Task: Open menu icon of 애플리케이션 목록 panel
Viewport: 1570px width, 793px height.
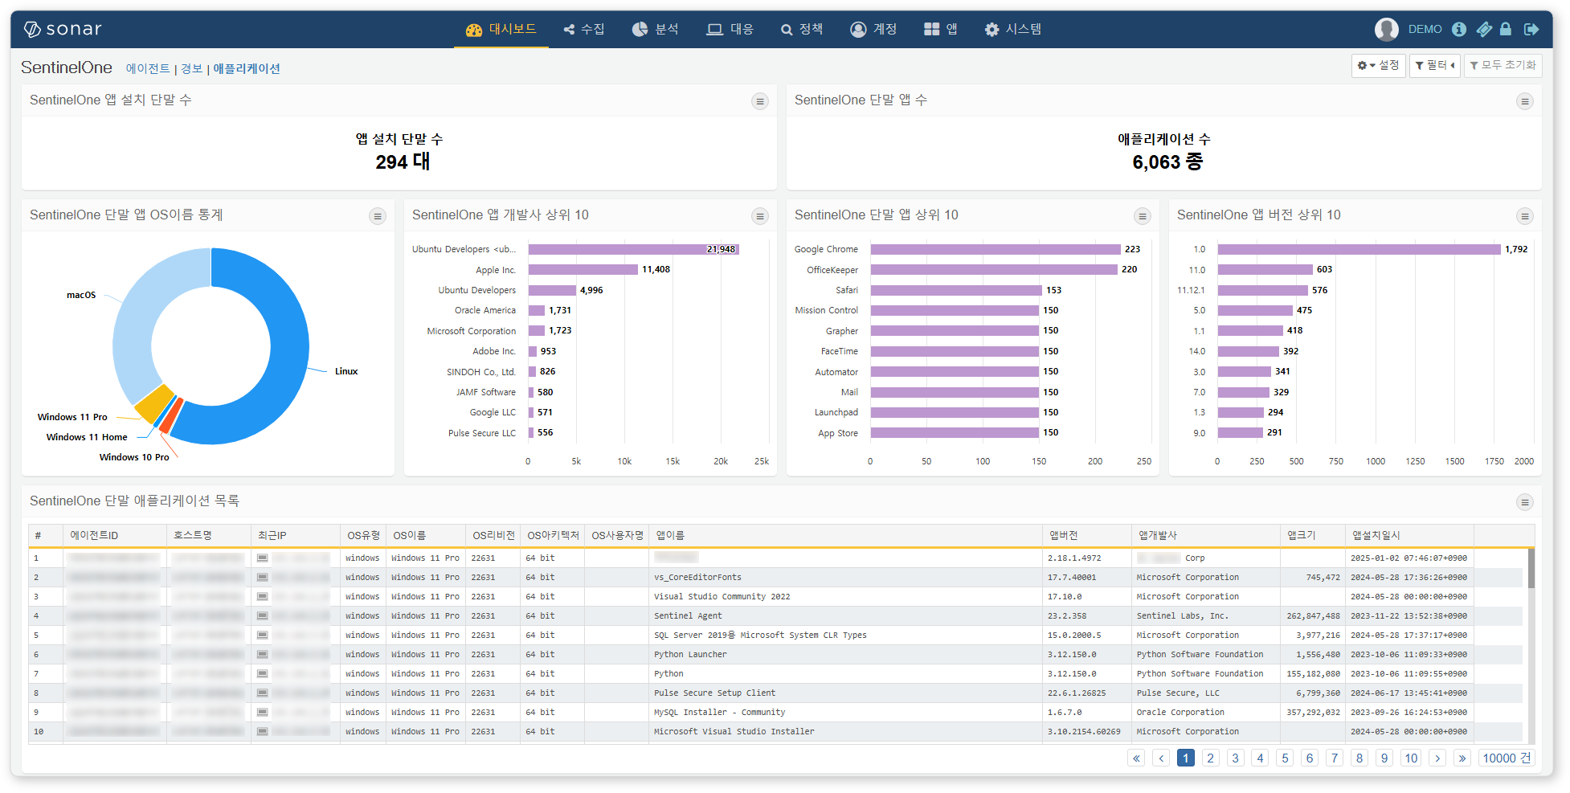Action: (x=1524, y=502)
